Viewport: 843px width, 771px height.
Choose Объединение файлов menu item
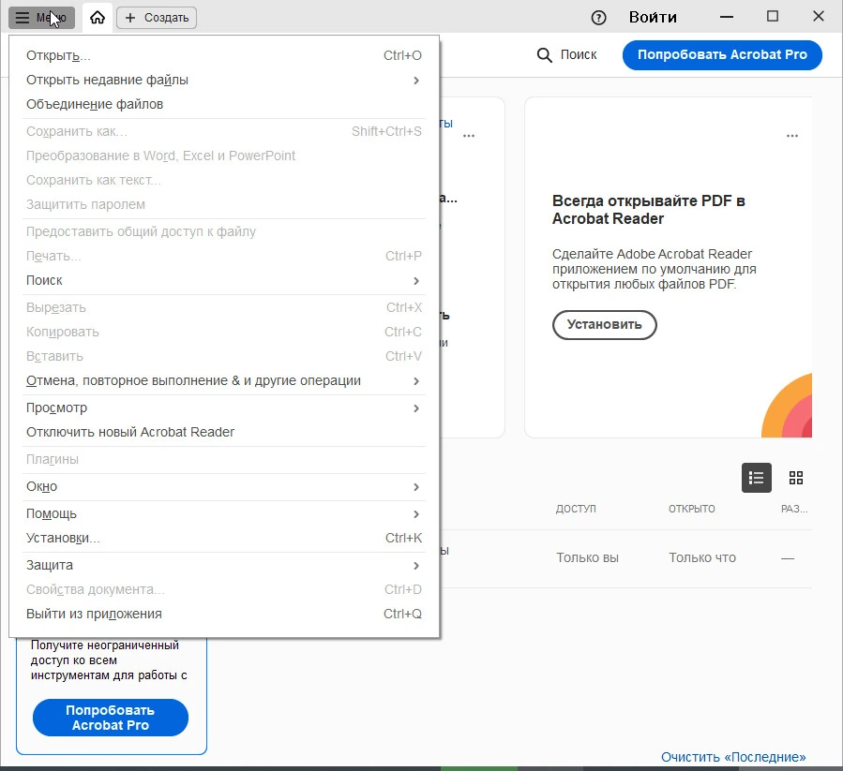tap(224, 104)
